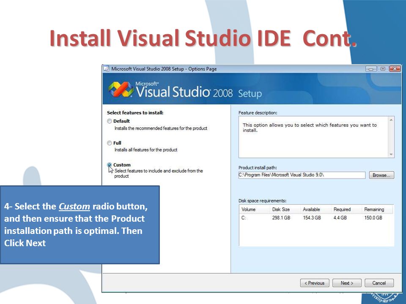Close the Setup window
Image resolution: width=406 pixels, height=304 pixels.
tap(395, 69)
